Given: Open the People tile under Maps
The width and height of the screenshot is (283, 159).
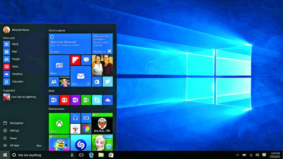Looking at the screenshot, I should (x=54, y=81).
